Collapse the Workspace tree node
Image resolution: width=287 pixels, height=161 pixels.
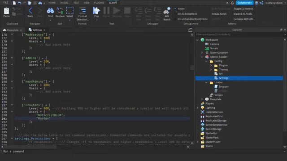[x=197, y=40]
